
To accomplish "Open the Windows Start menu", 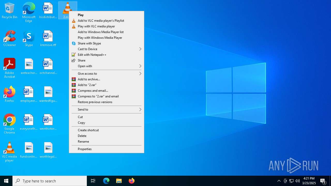I will pyautogui.click(x=6, y=181).
